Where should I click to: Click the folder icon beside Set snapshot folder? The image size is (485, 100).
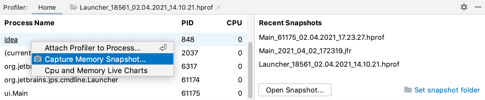coord(408,90)
